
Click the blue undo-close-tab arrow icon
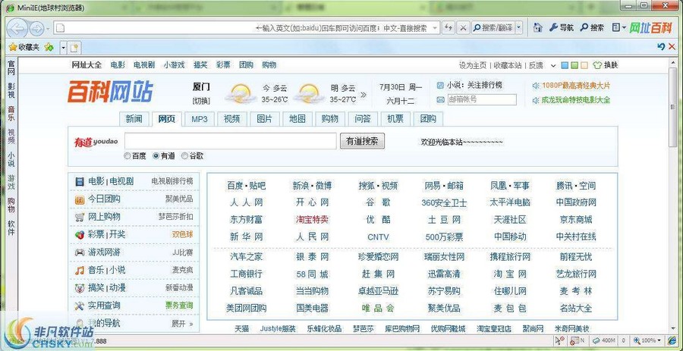coord(660,46)
